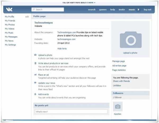Click the VK logo icon
159x123 pixels.
click(10, 10)
